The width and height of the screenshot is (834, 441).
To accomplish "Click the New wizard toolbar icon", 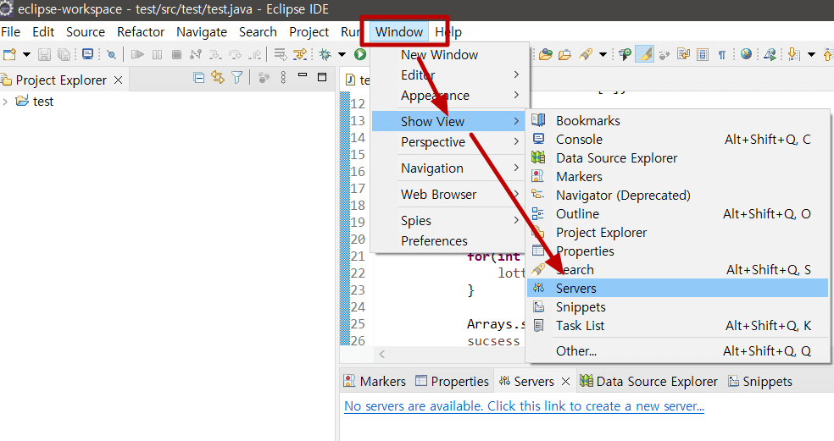I will point(9,54).
